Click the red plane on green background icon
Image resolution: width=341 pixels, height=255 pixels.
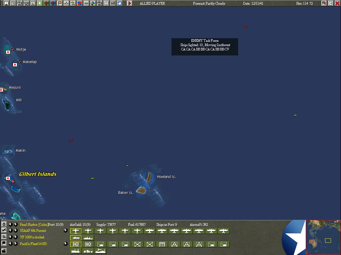click(46, 3)
